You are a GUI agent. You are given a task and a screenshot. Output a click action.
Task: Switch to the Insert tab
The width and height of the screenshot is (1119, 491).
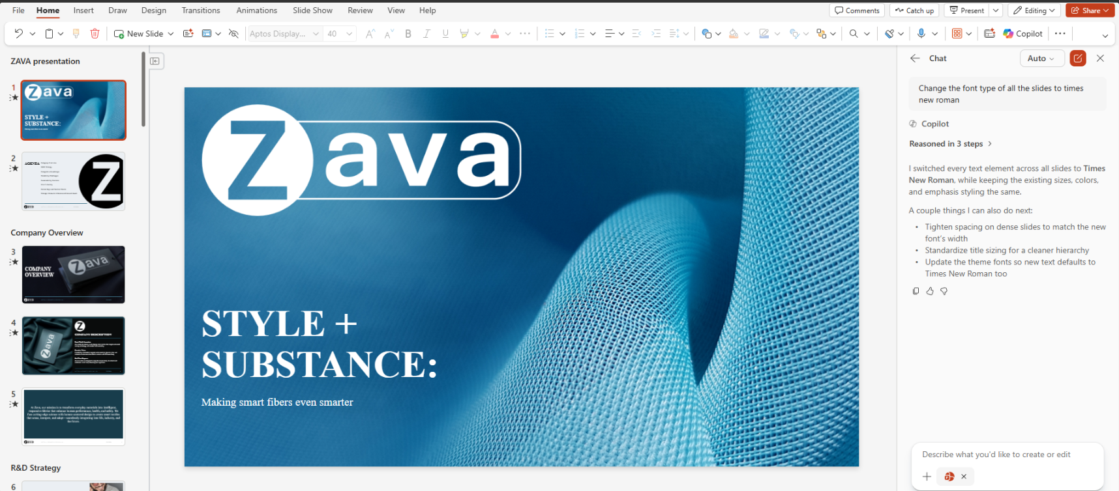(x=83, y=10)
